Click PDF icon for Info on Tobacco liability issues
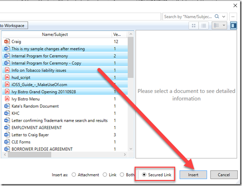The width and height of the screenshot is (242, 186). [7, 70]
